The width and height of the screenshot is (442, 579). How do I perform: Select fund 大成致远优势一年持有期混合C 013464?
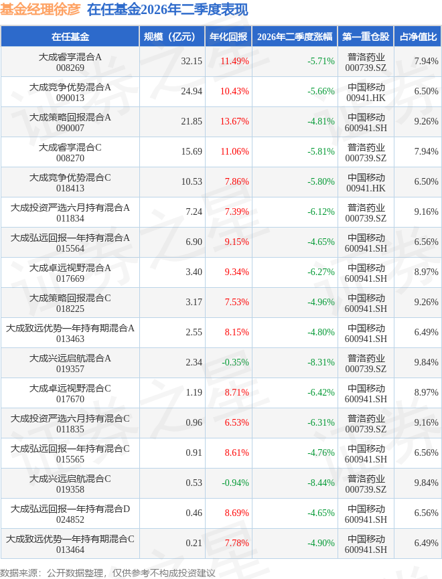pyautogui.click(x=70, y=544)
